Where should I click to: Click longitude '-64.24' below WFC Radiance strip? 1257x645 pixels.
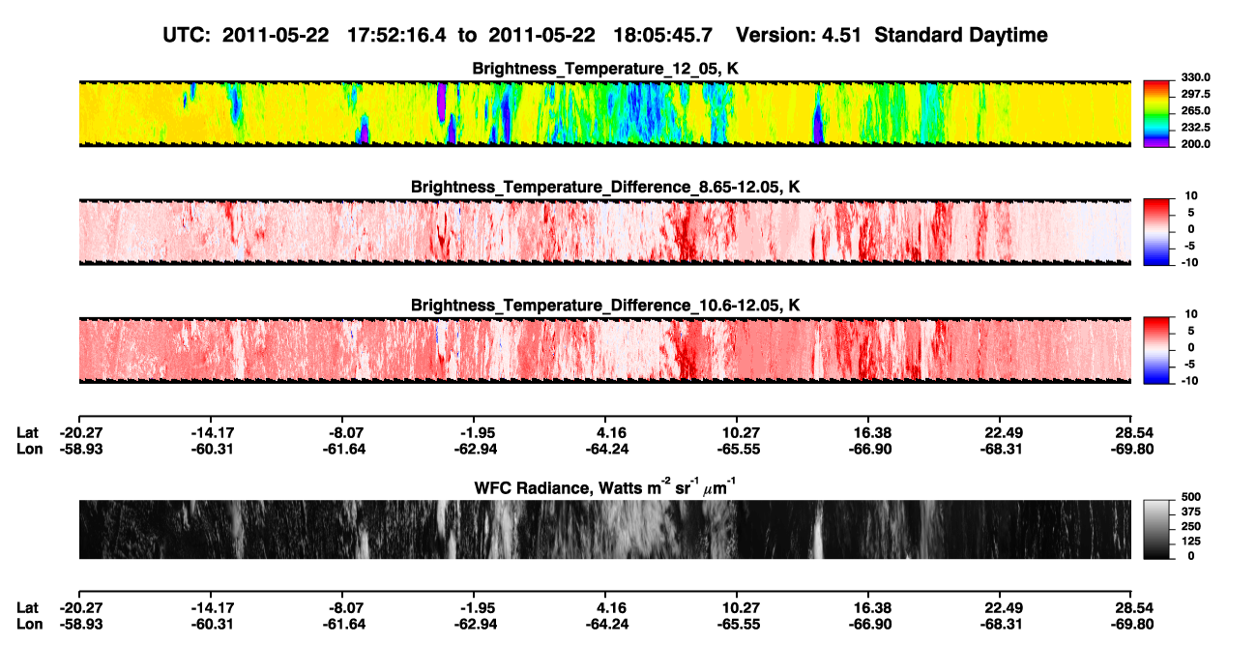point(607,624)
